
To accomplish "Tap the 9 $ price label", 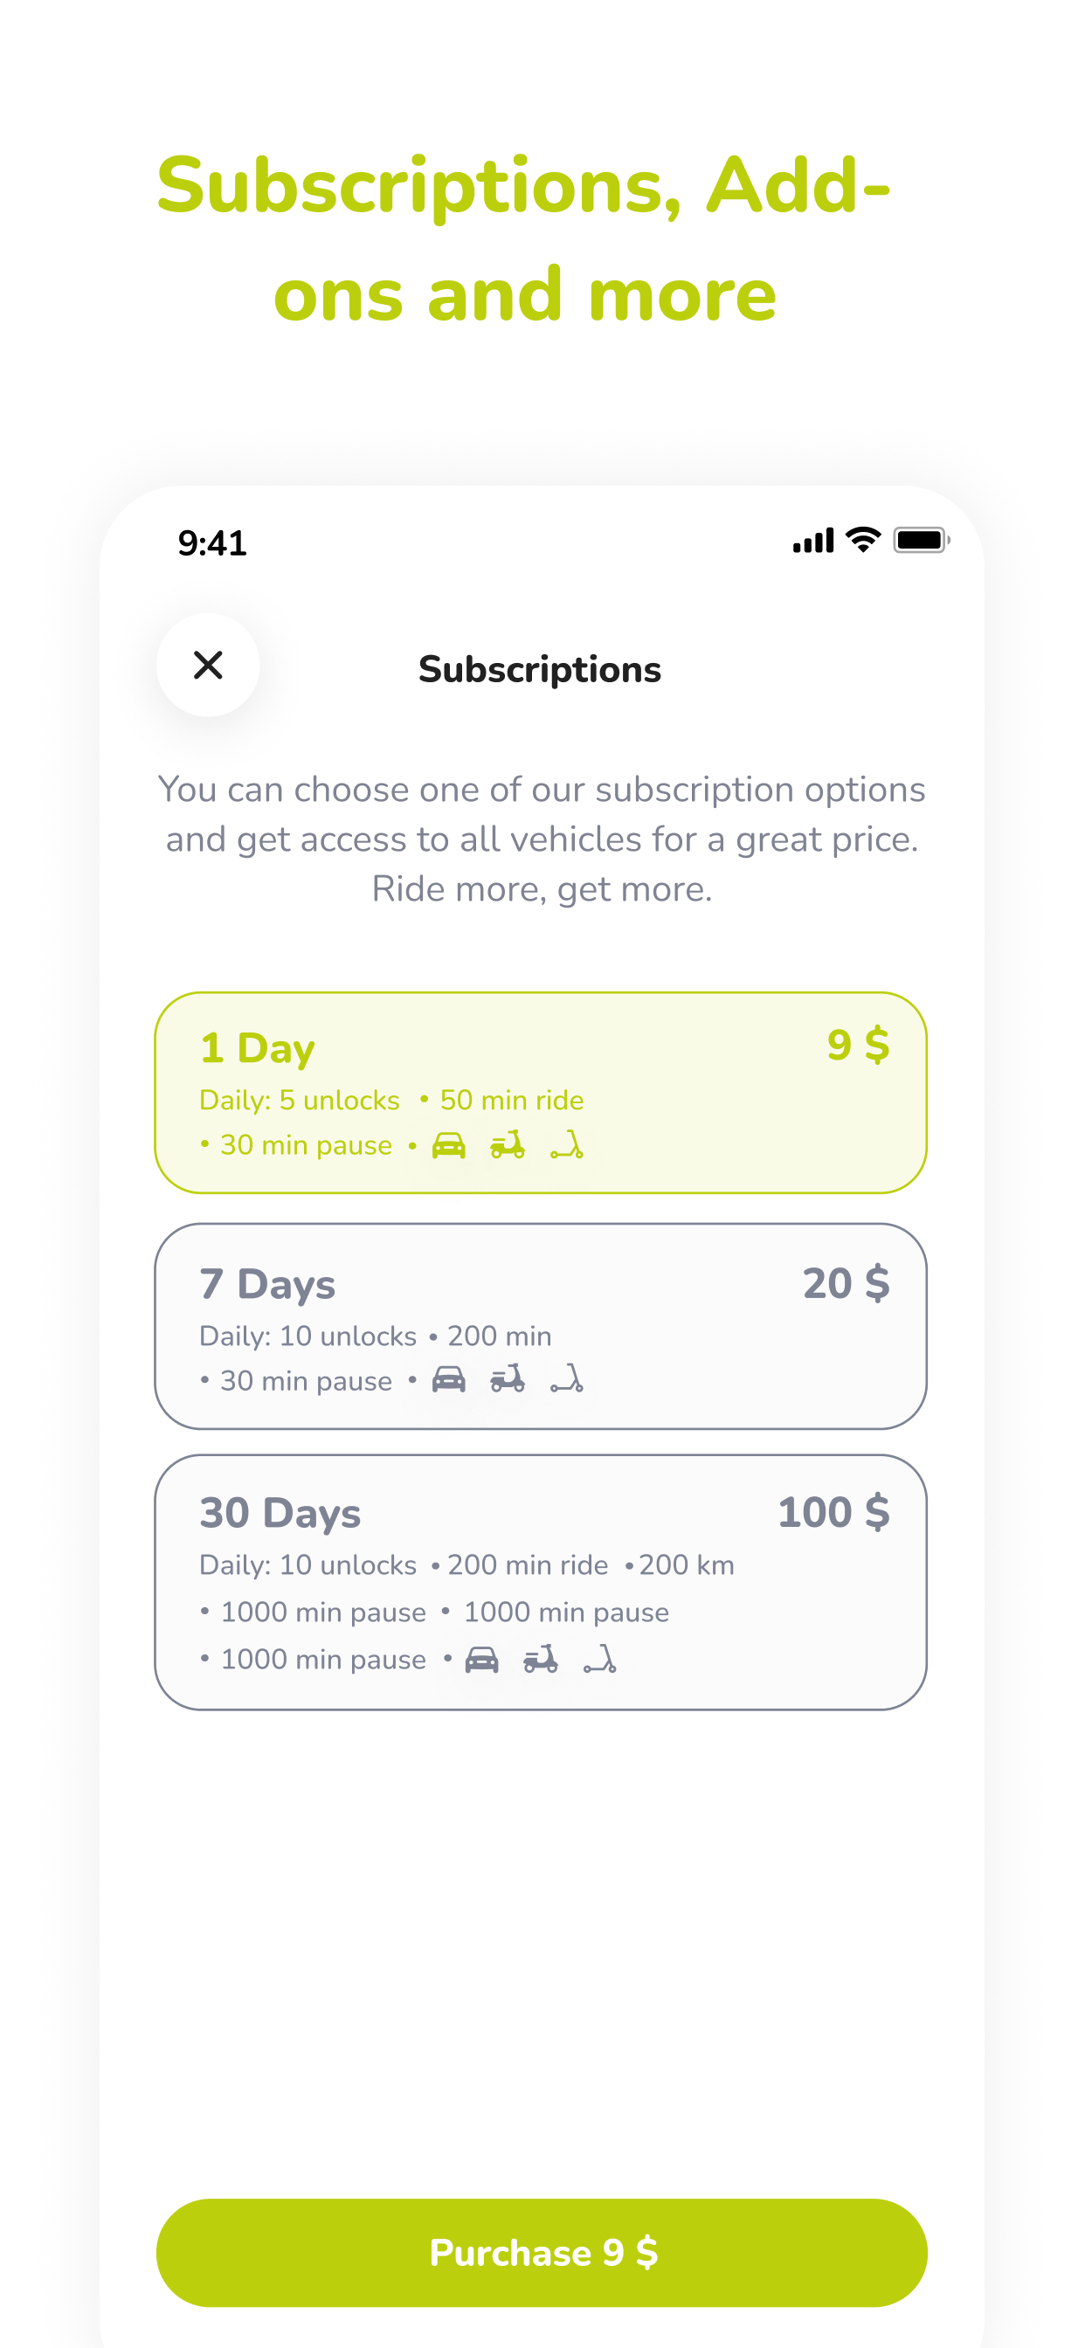I will tap(858, 1046).
